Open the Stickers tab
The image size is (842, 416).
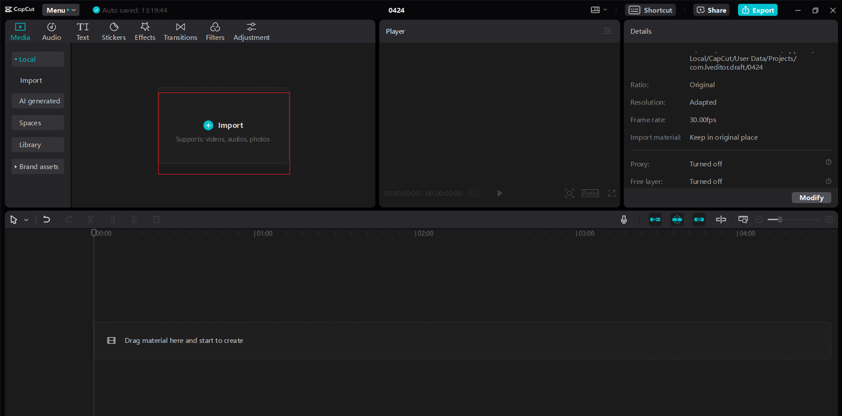coord(114,32)
